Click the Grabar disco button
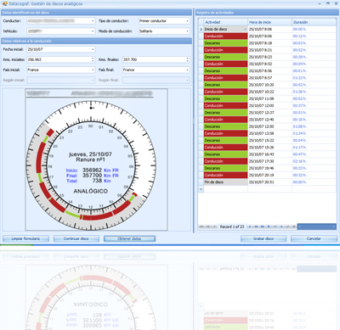 tap(263, 238)
